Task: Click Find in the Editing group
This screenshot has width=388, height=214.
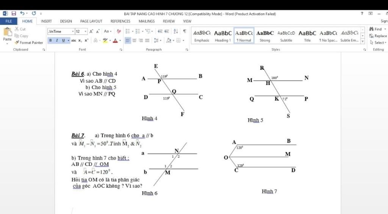Action: 377,29
